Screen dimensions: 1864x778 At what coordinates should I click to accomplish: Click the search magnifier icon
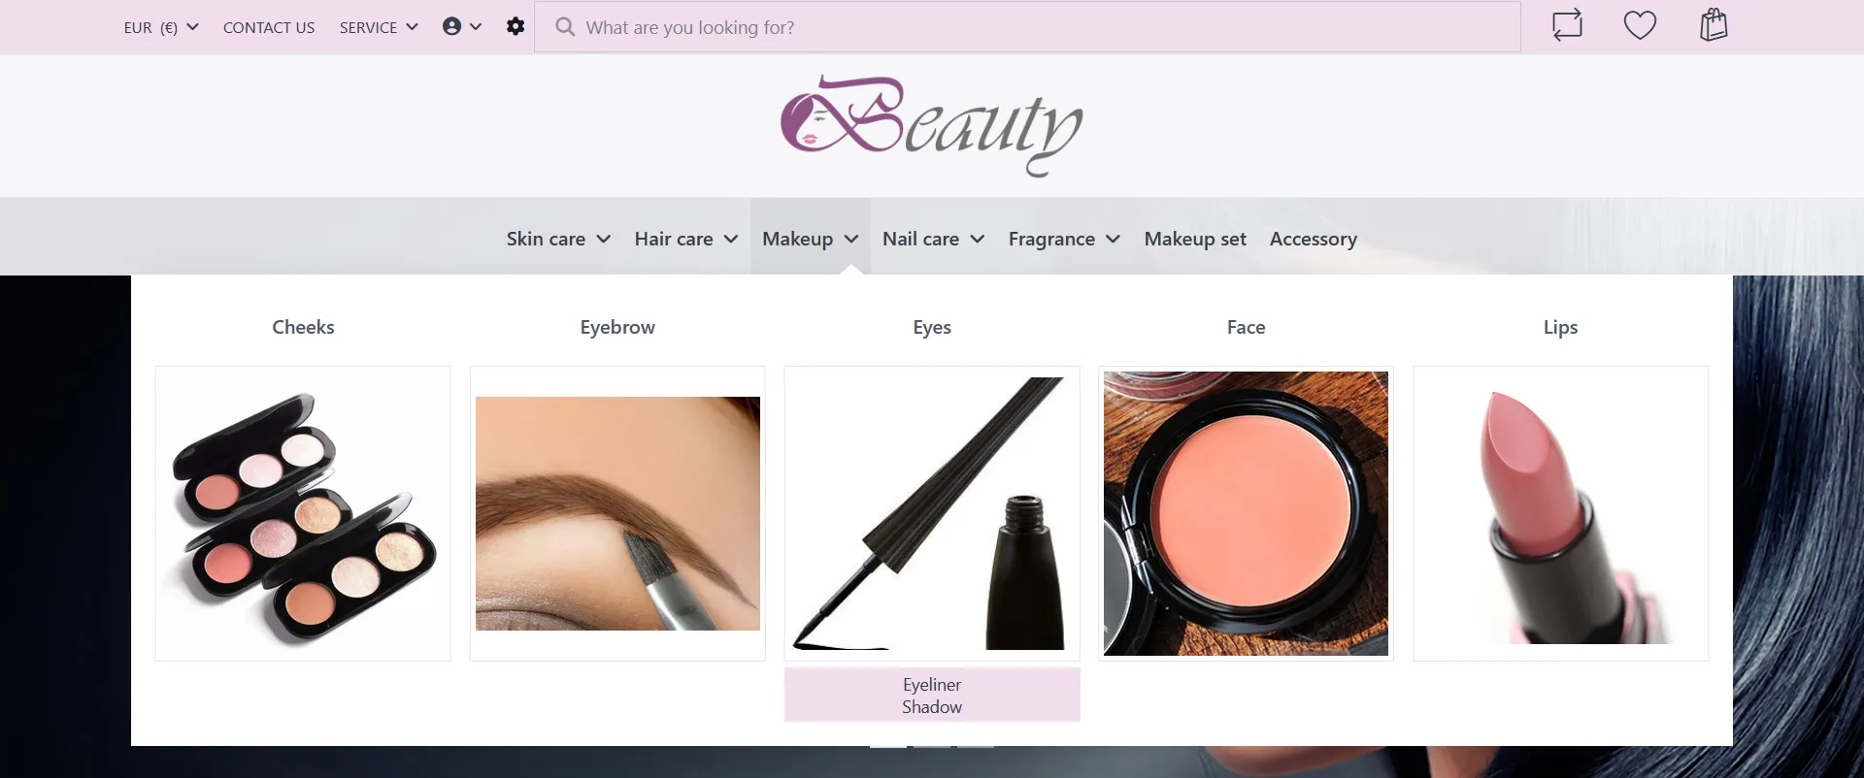pyautogui.click(x=565, y=27)
